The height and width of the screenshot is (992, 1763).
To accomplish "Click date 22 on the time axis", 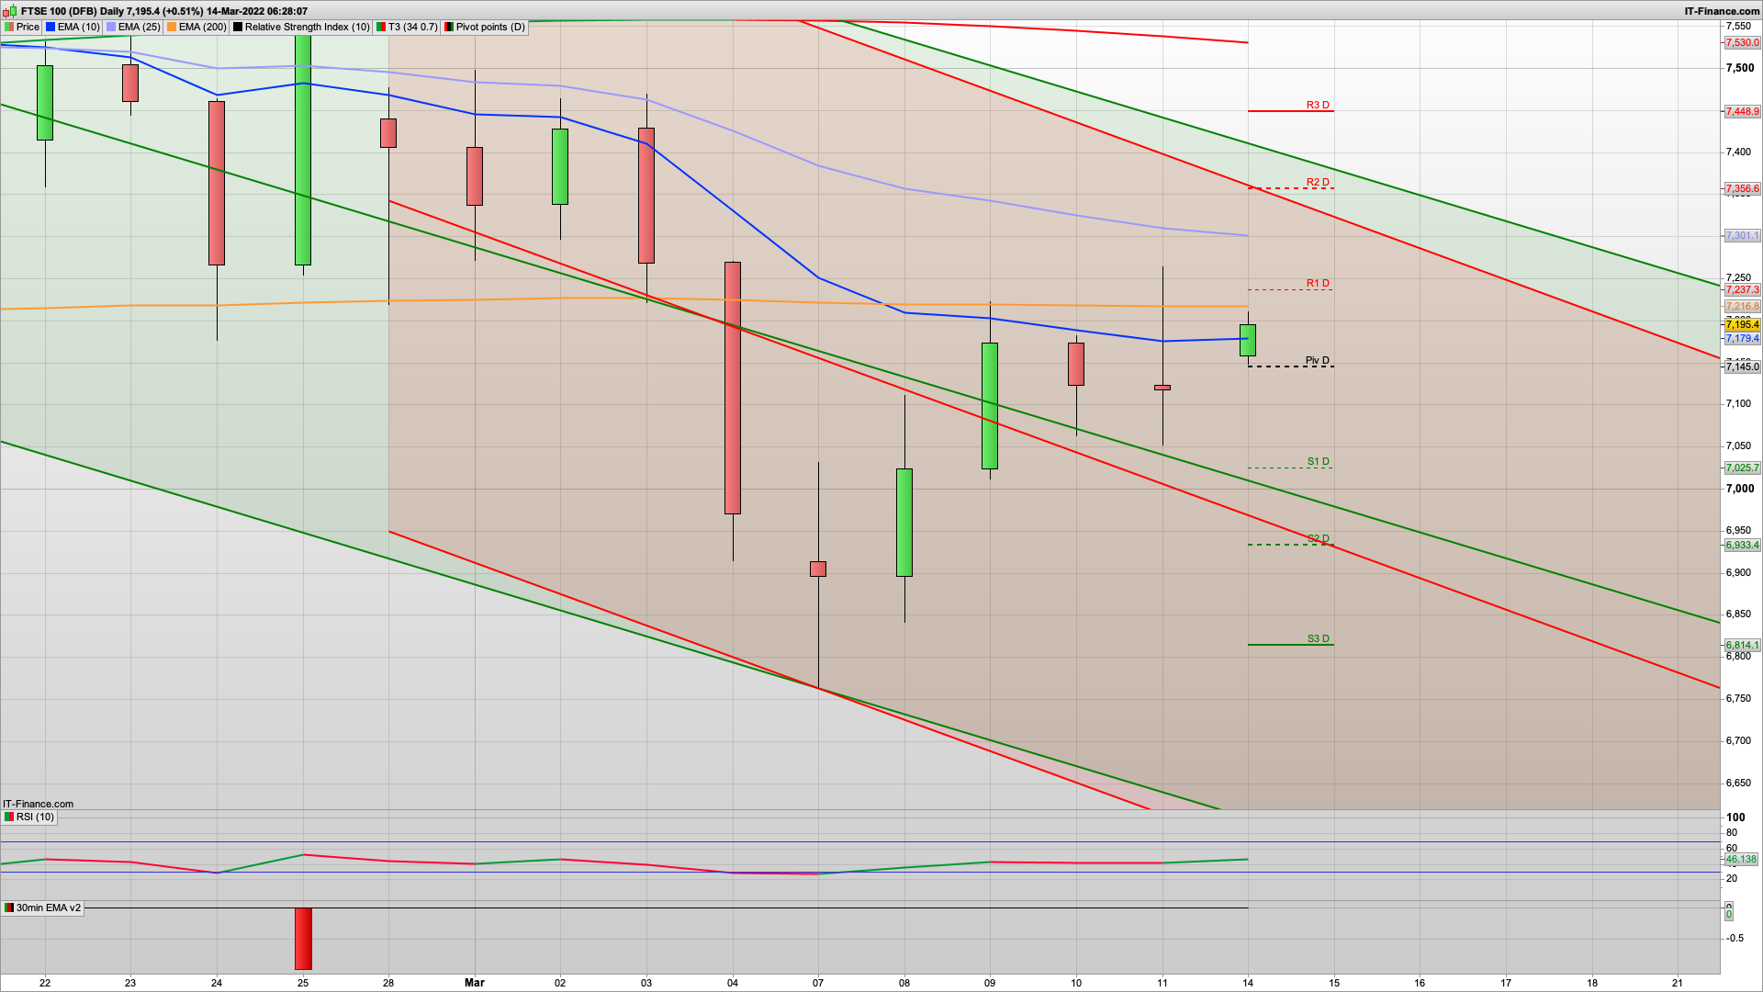I will 45,983.
